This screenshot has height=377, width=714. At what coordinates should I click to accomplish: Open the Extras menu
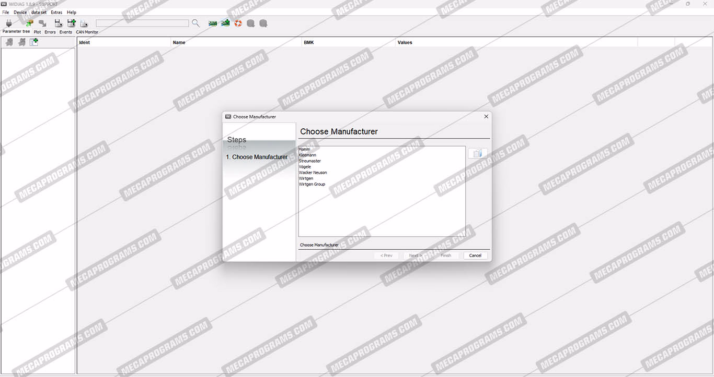pos(56,12)
